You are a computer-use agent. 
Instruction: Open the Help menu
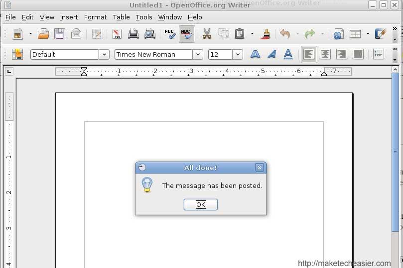click(x=195, y=17)
